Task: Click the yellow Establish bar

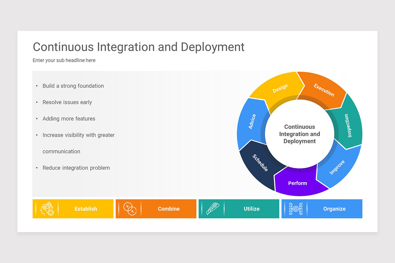Action: (86, 209)
